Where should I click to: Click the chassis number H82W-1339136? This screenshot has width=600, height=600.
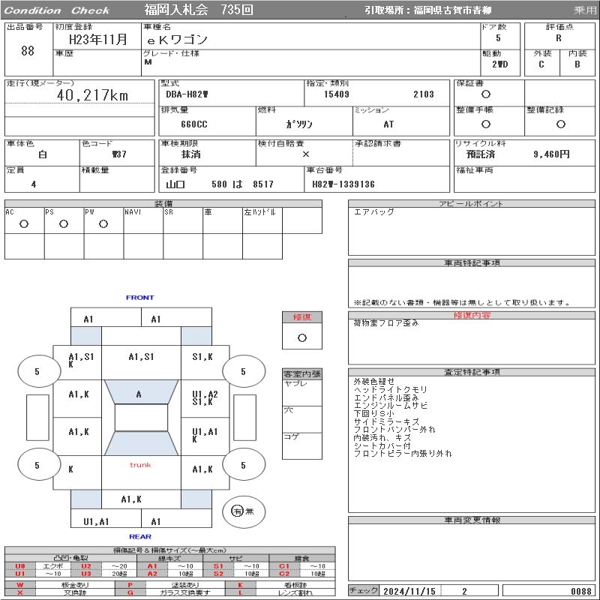(343, 184)
